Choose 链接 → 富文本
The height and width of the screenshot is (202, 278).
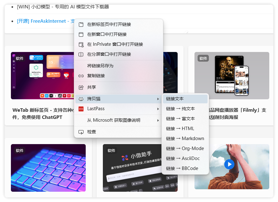coord(185,119)
